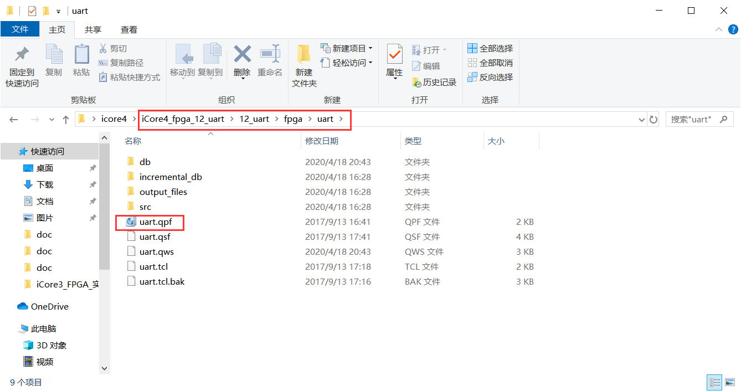Click the navigation pane vertical scrollbar
Screen dimensions: 741x391
coord(105,222)
